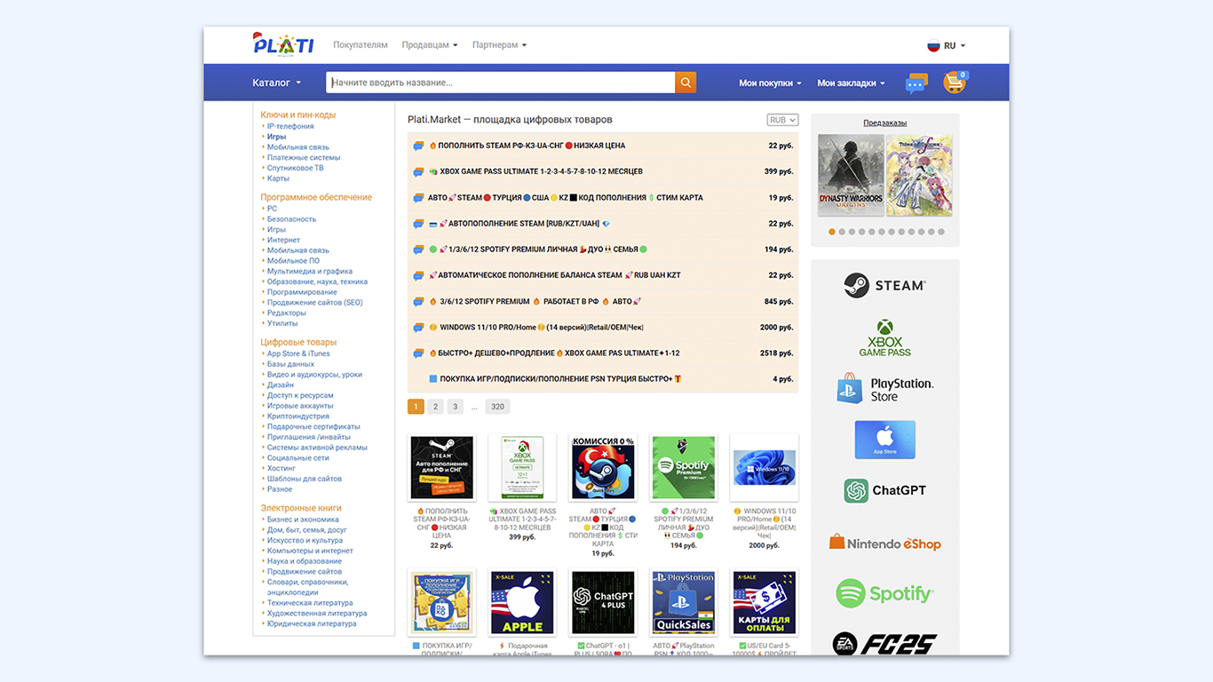Image resolution: width=1213 pixels, height=682 pixels.
Task: Expand the Продавцам menu
Action: click(x=430, y=44)
